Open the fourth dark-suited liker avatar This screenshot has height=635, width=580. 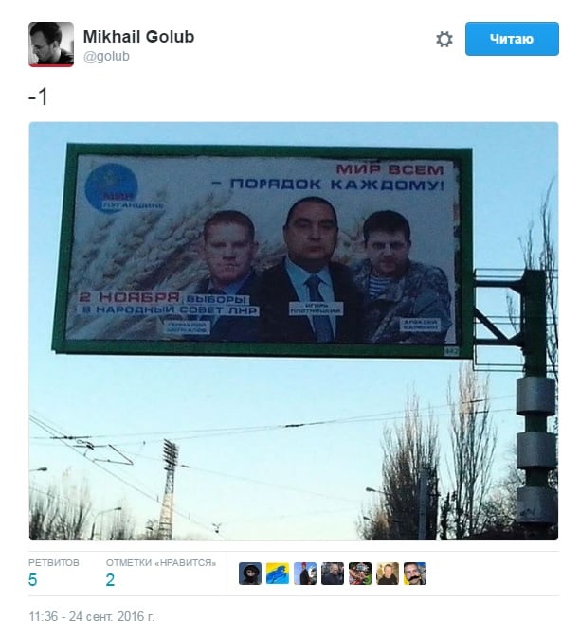(x=333, y=573)
